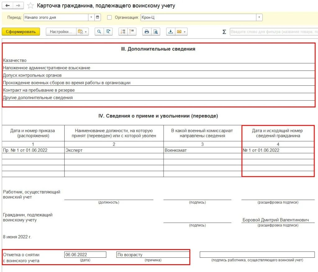Click heading 'IV. Сведения о приеме и увольнении'
318x272 pixels.
158,116
